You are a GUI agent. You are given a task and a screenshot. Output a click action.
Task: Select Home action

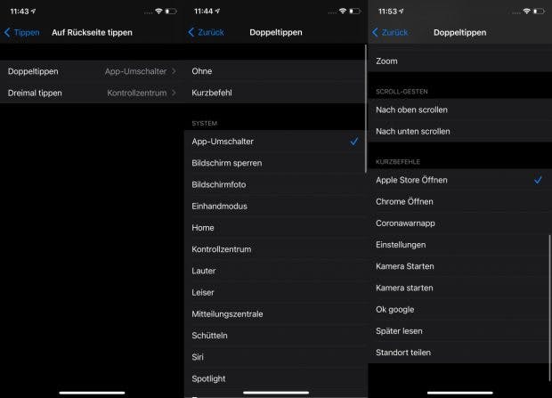276,228
